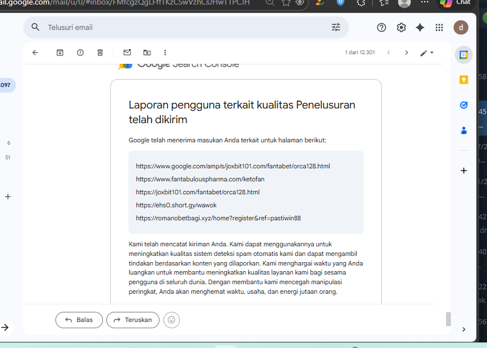Open the Google account avatar
The image size is (487, 348).
(461, 28)
